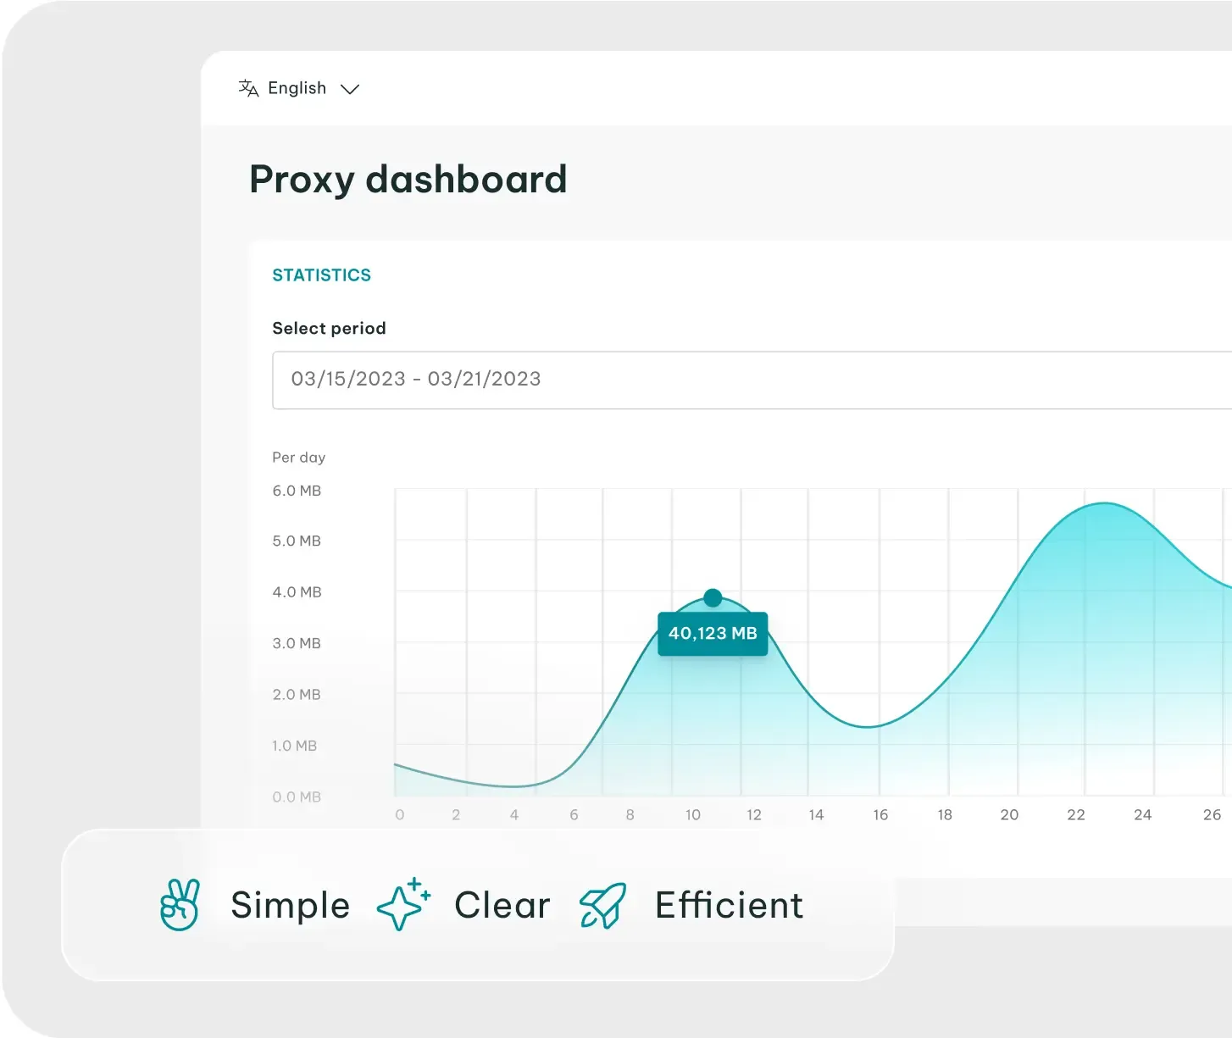Click x-axis tick label 12

[754, 815]
